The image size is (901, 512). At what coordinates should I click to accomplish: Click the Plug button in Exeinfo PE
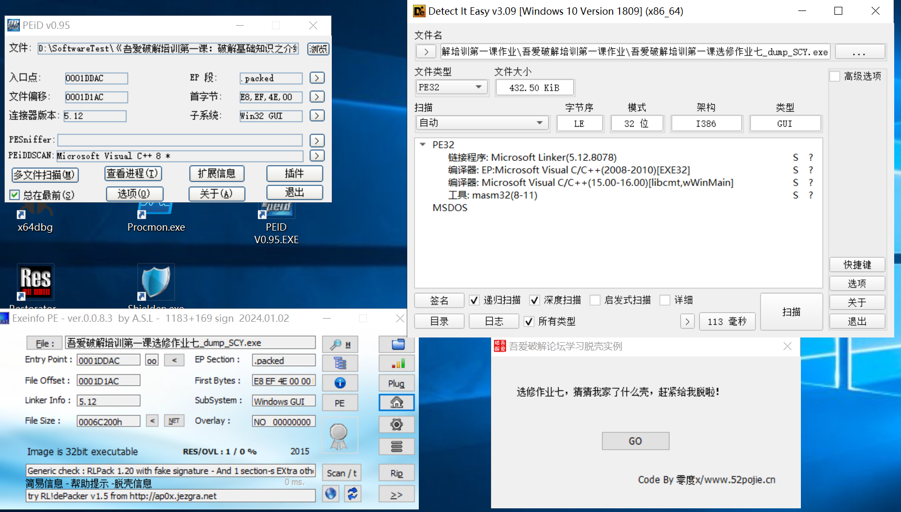click(x=397, y=383)
